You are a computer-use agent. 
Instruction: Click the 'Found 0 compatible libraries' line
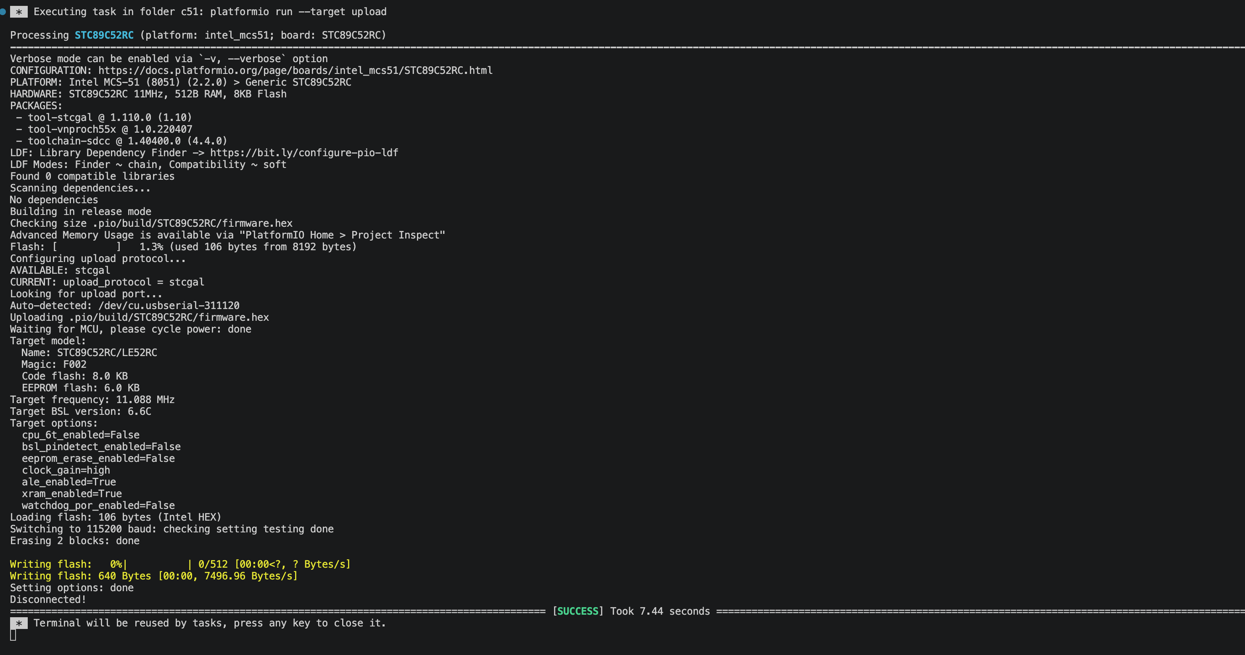92,176
